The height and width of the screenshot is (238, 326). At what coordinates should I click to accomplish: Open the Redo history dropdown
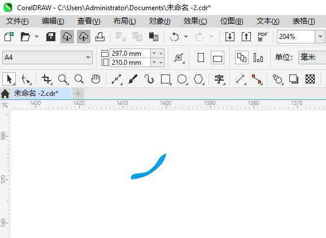pos(211,37)
